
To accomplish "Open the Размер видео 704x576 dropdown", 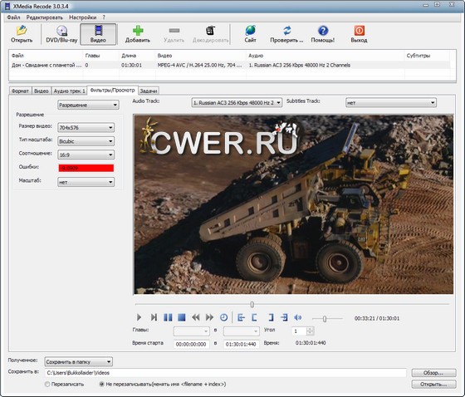I will coord(86,128).
